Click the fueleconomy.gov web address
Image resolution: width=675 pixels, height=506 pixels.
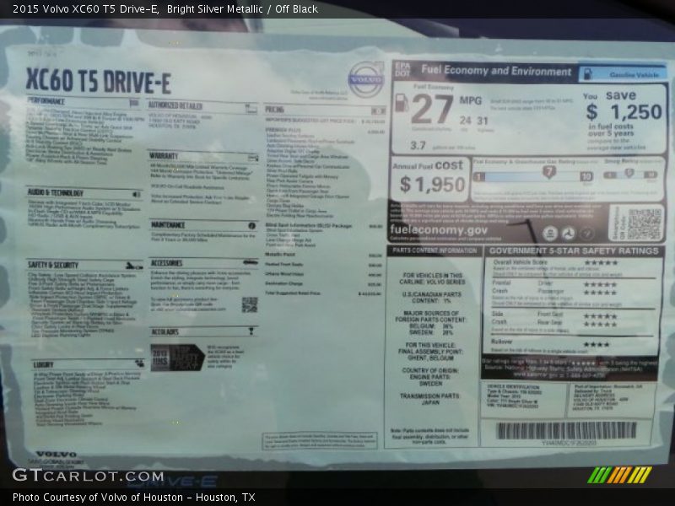coord(439,229)
